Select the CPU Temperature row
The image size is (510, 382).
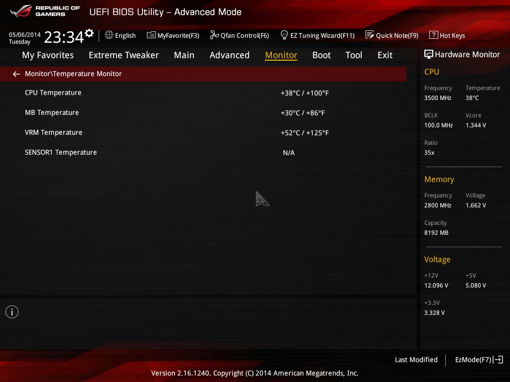(203, 93)
